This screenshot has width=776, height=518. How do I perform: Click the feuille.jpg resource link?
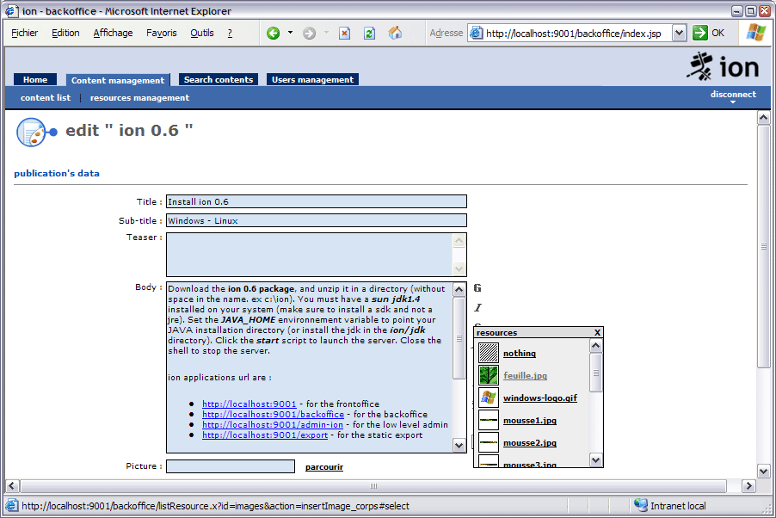525,375
